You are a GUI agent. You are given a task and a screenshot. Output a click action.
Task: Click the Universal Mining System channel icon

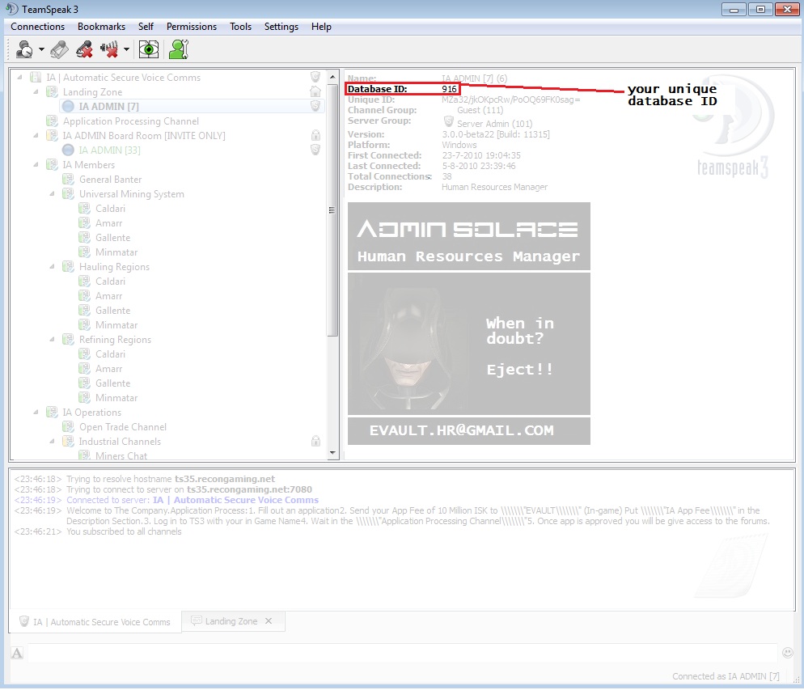(x=68, y=194)
